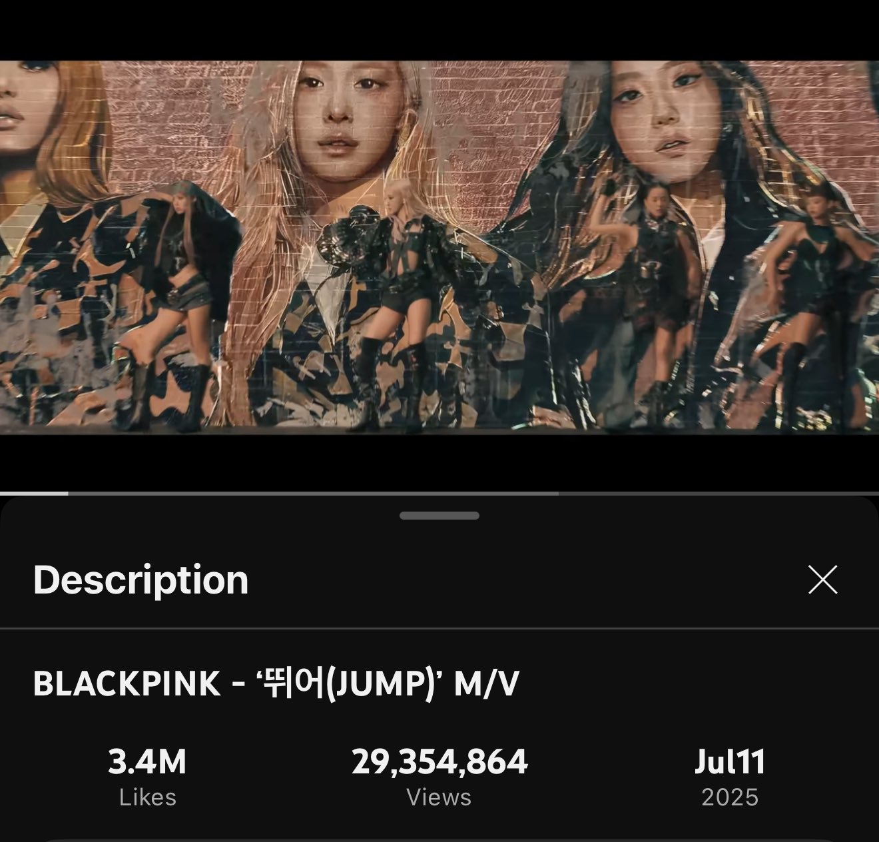Image resolution: width=879 pixels, height=842 pixels.
Task: Select the Description heading
Action: coord(141,580)
